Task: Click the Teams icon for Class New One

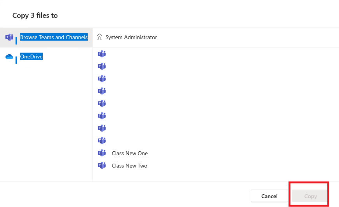Action: click(x=102, y=153)
